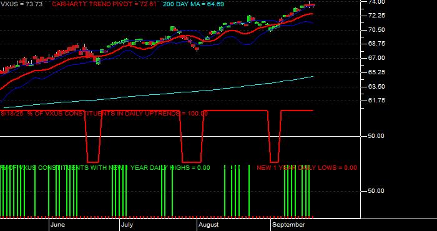Click the VXUS = 73.73 price label
Screen dimensions: 437x231
[21, 4]
